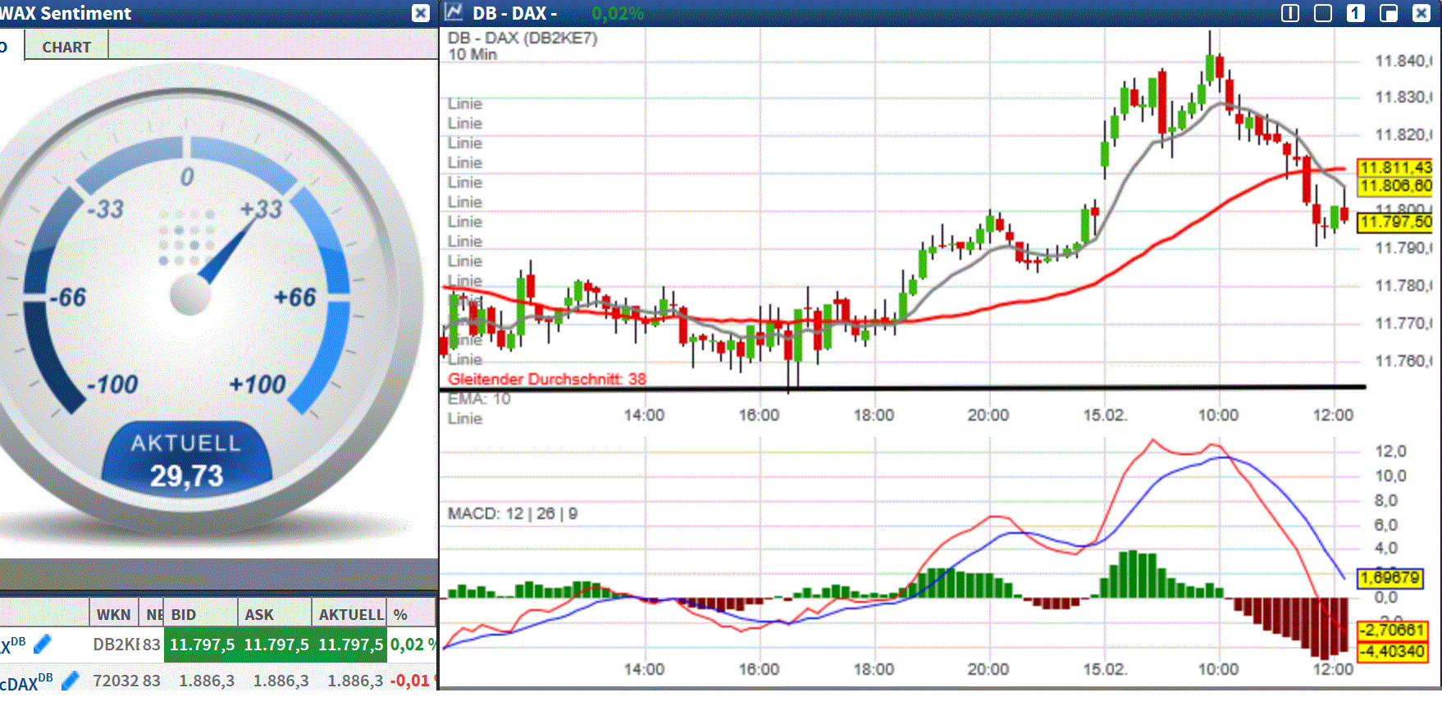Click the restore-window icon in chart header
The image size is (1442, 720).
pyautogui.click(x=1389, y=13)
